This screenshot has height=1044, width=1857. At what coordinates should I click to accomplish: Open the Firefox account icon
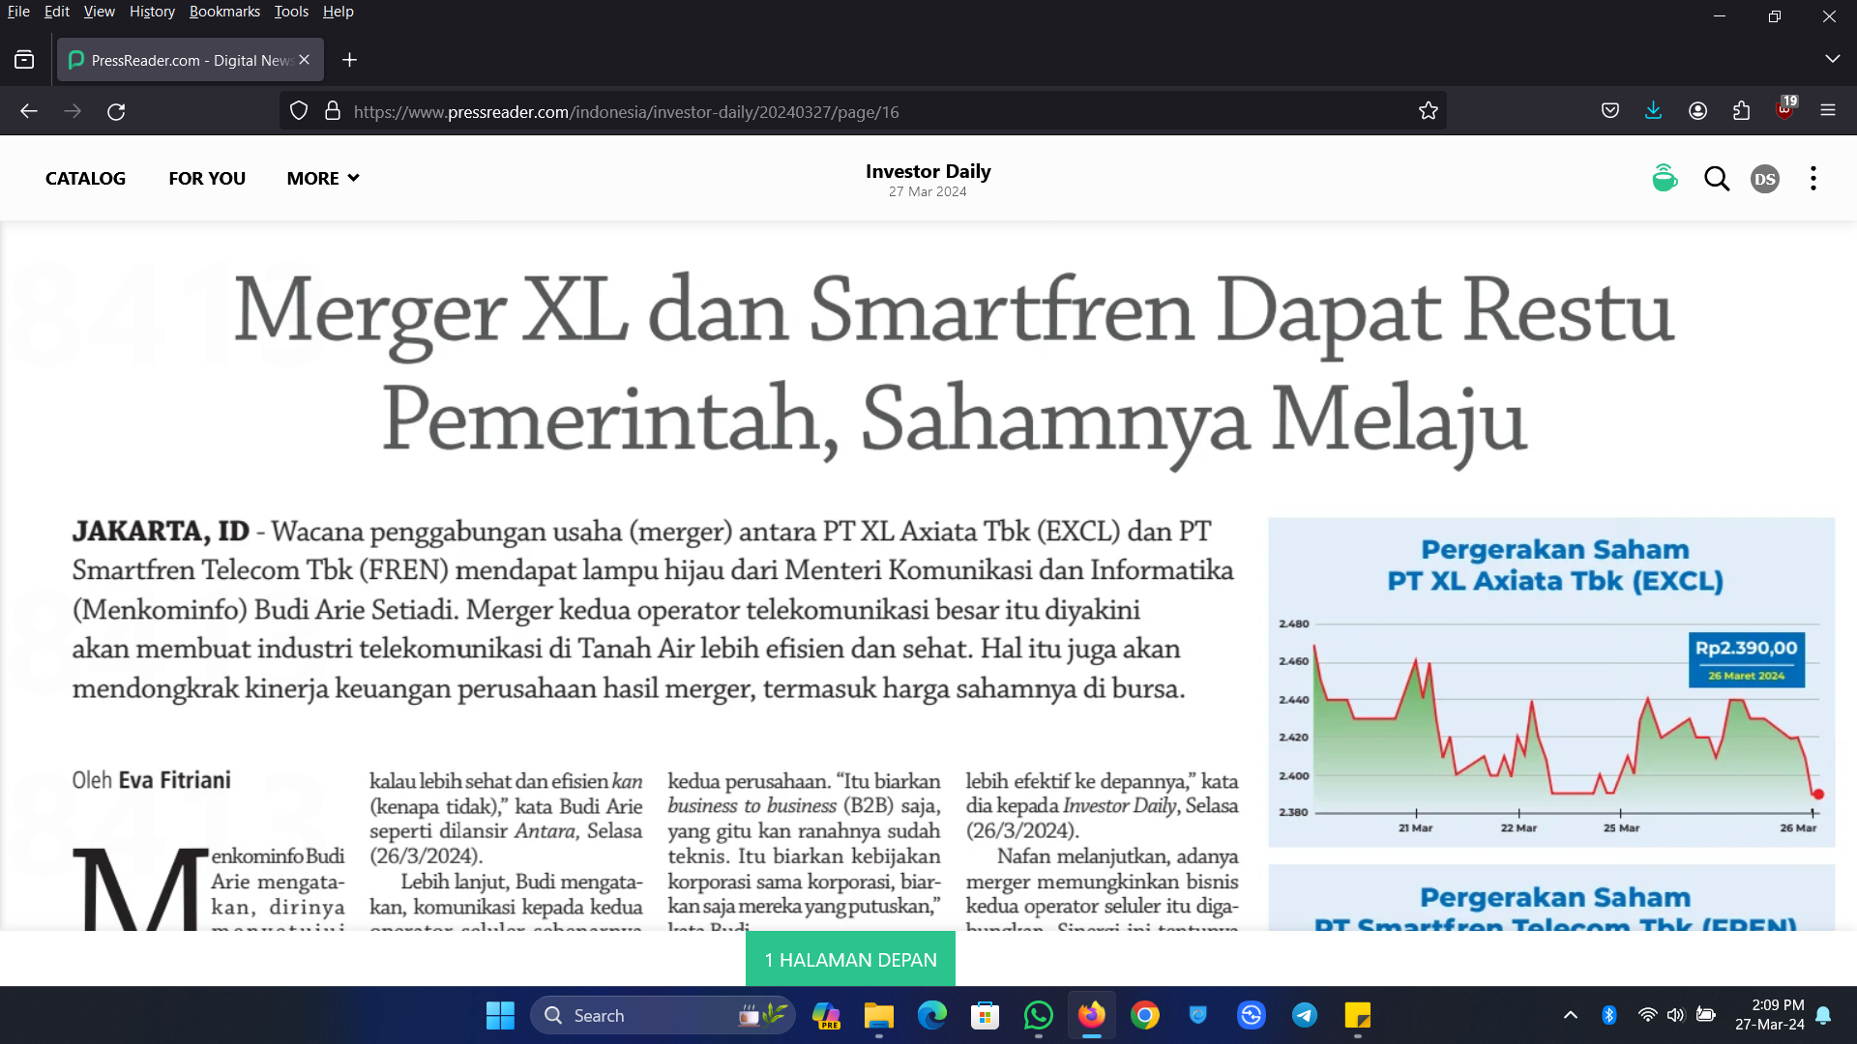1697,111
